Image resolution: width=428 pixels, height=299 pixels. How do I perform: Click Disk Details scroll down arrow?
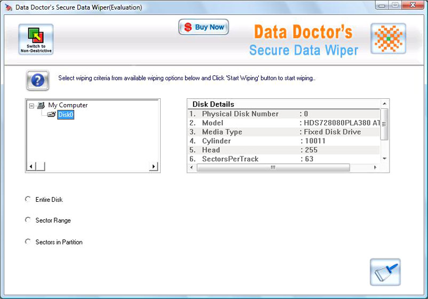(384, 159)
